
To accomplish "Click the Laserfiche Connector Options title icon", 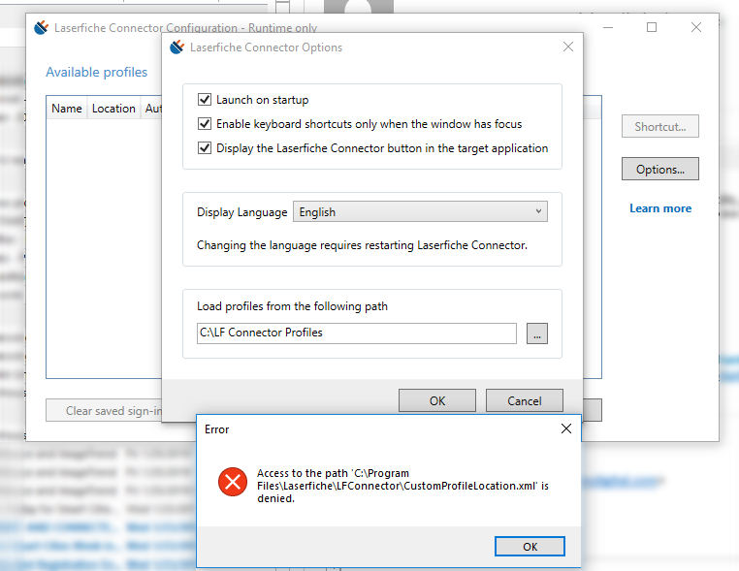I will (x=177, y=48).
